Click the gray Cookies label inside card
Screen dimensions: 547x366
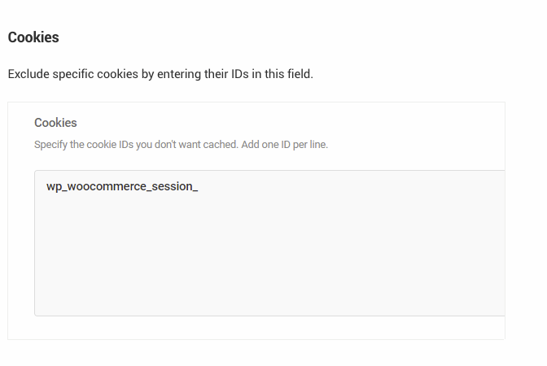(55, 123)
